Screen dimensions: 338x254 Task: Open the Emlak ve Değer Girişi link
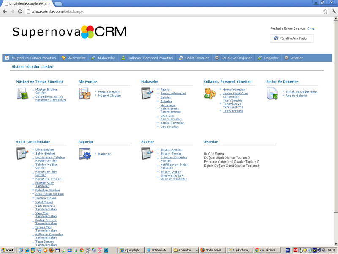(x=301, y=91)
